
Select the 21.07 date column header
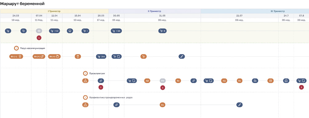point(239,16)
